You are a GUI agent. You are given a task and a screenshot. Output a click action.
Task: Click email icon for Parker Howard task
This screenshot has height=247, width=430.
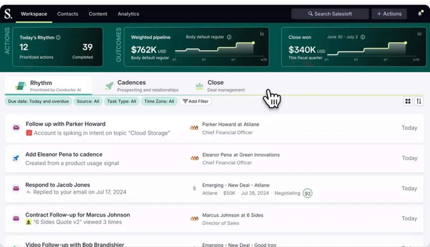click(16, 128)
